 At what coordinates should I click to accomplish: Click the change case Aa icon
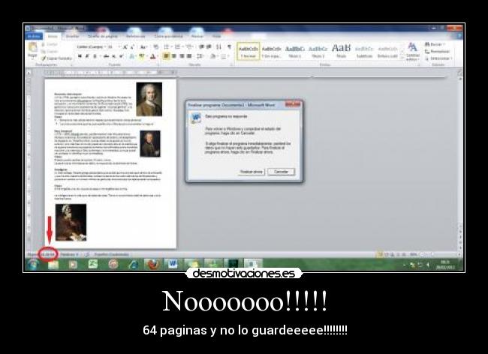[x=143, y=47]
